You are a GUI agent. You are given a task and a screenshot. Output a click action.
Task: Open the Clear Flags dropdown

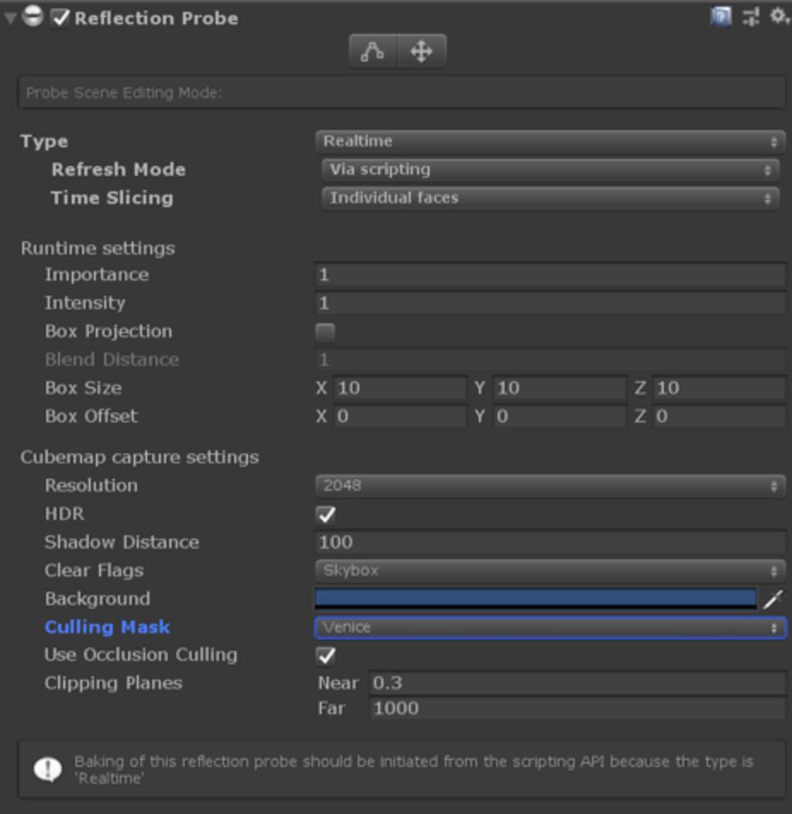pos(550,570)
